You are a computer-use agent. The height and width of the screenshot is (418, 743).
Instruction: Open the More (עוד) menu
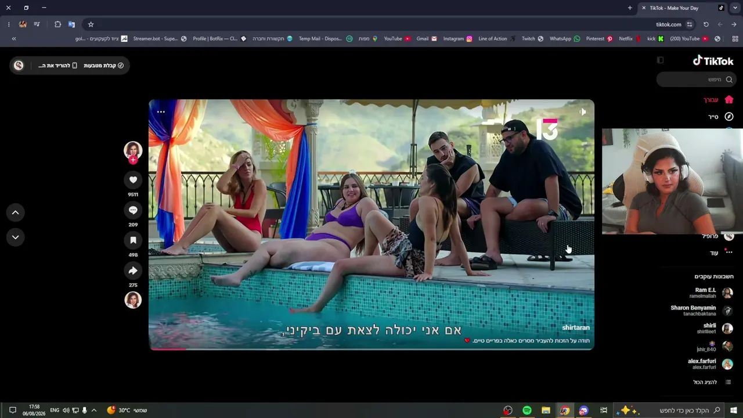pos(722,253)
